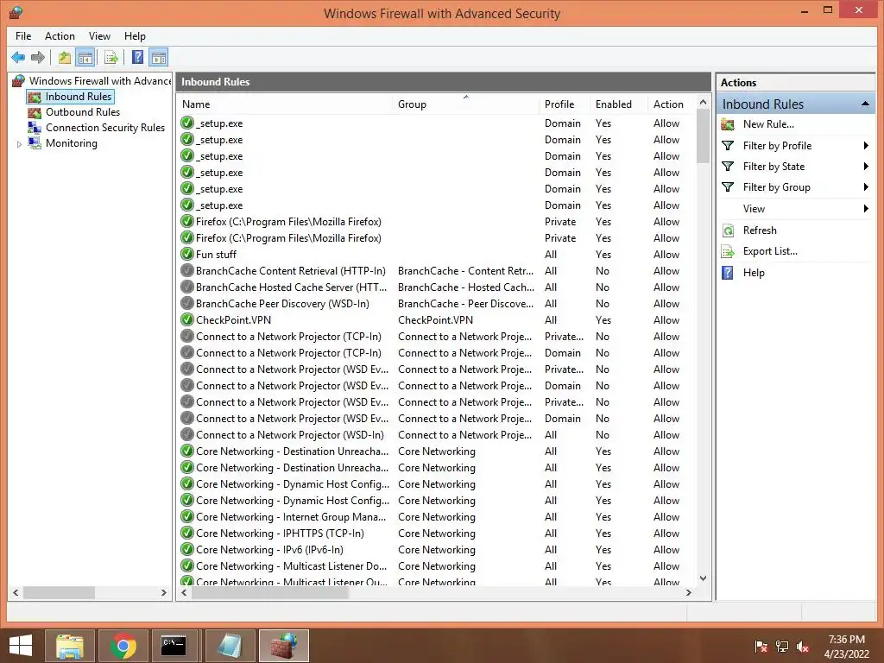The width and height of the screenshot is (884, 663).
Task: Click Export List... in Actions pane
Action: [x=770, y=251]
